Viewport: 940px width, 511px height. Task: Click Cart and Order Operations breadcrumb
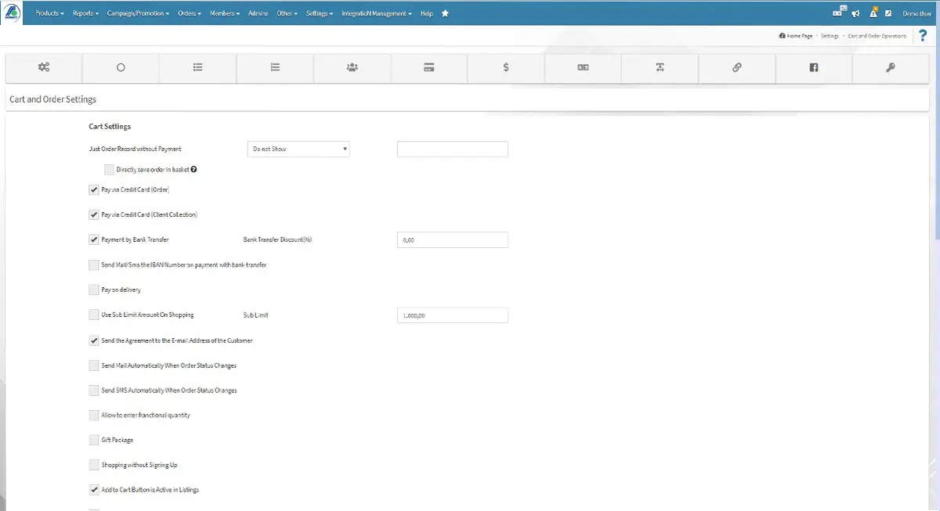(877, 36)
